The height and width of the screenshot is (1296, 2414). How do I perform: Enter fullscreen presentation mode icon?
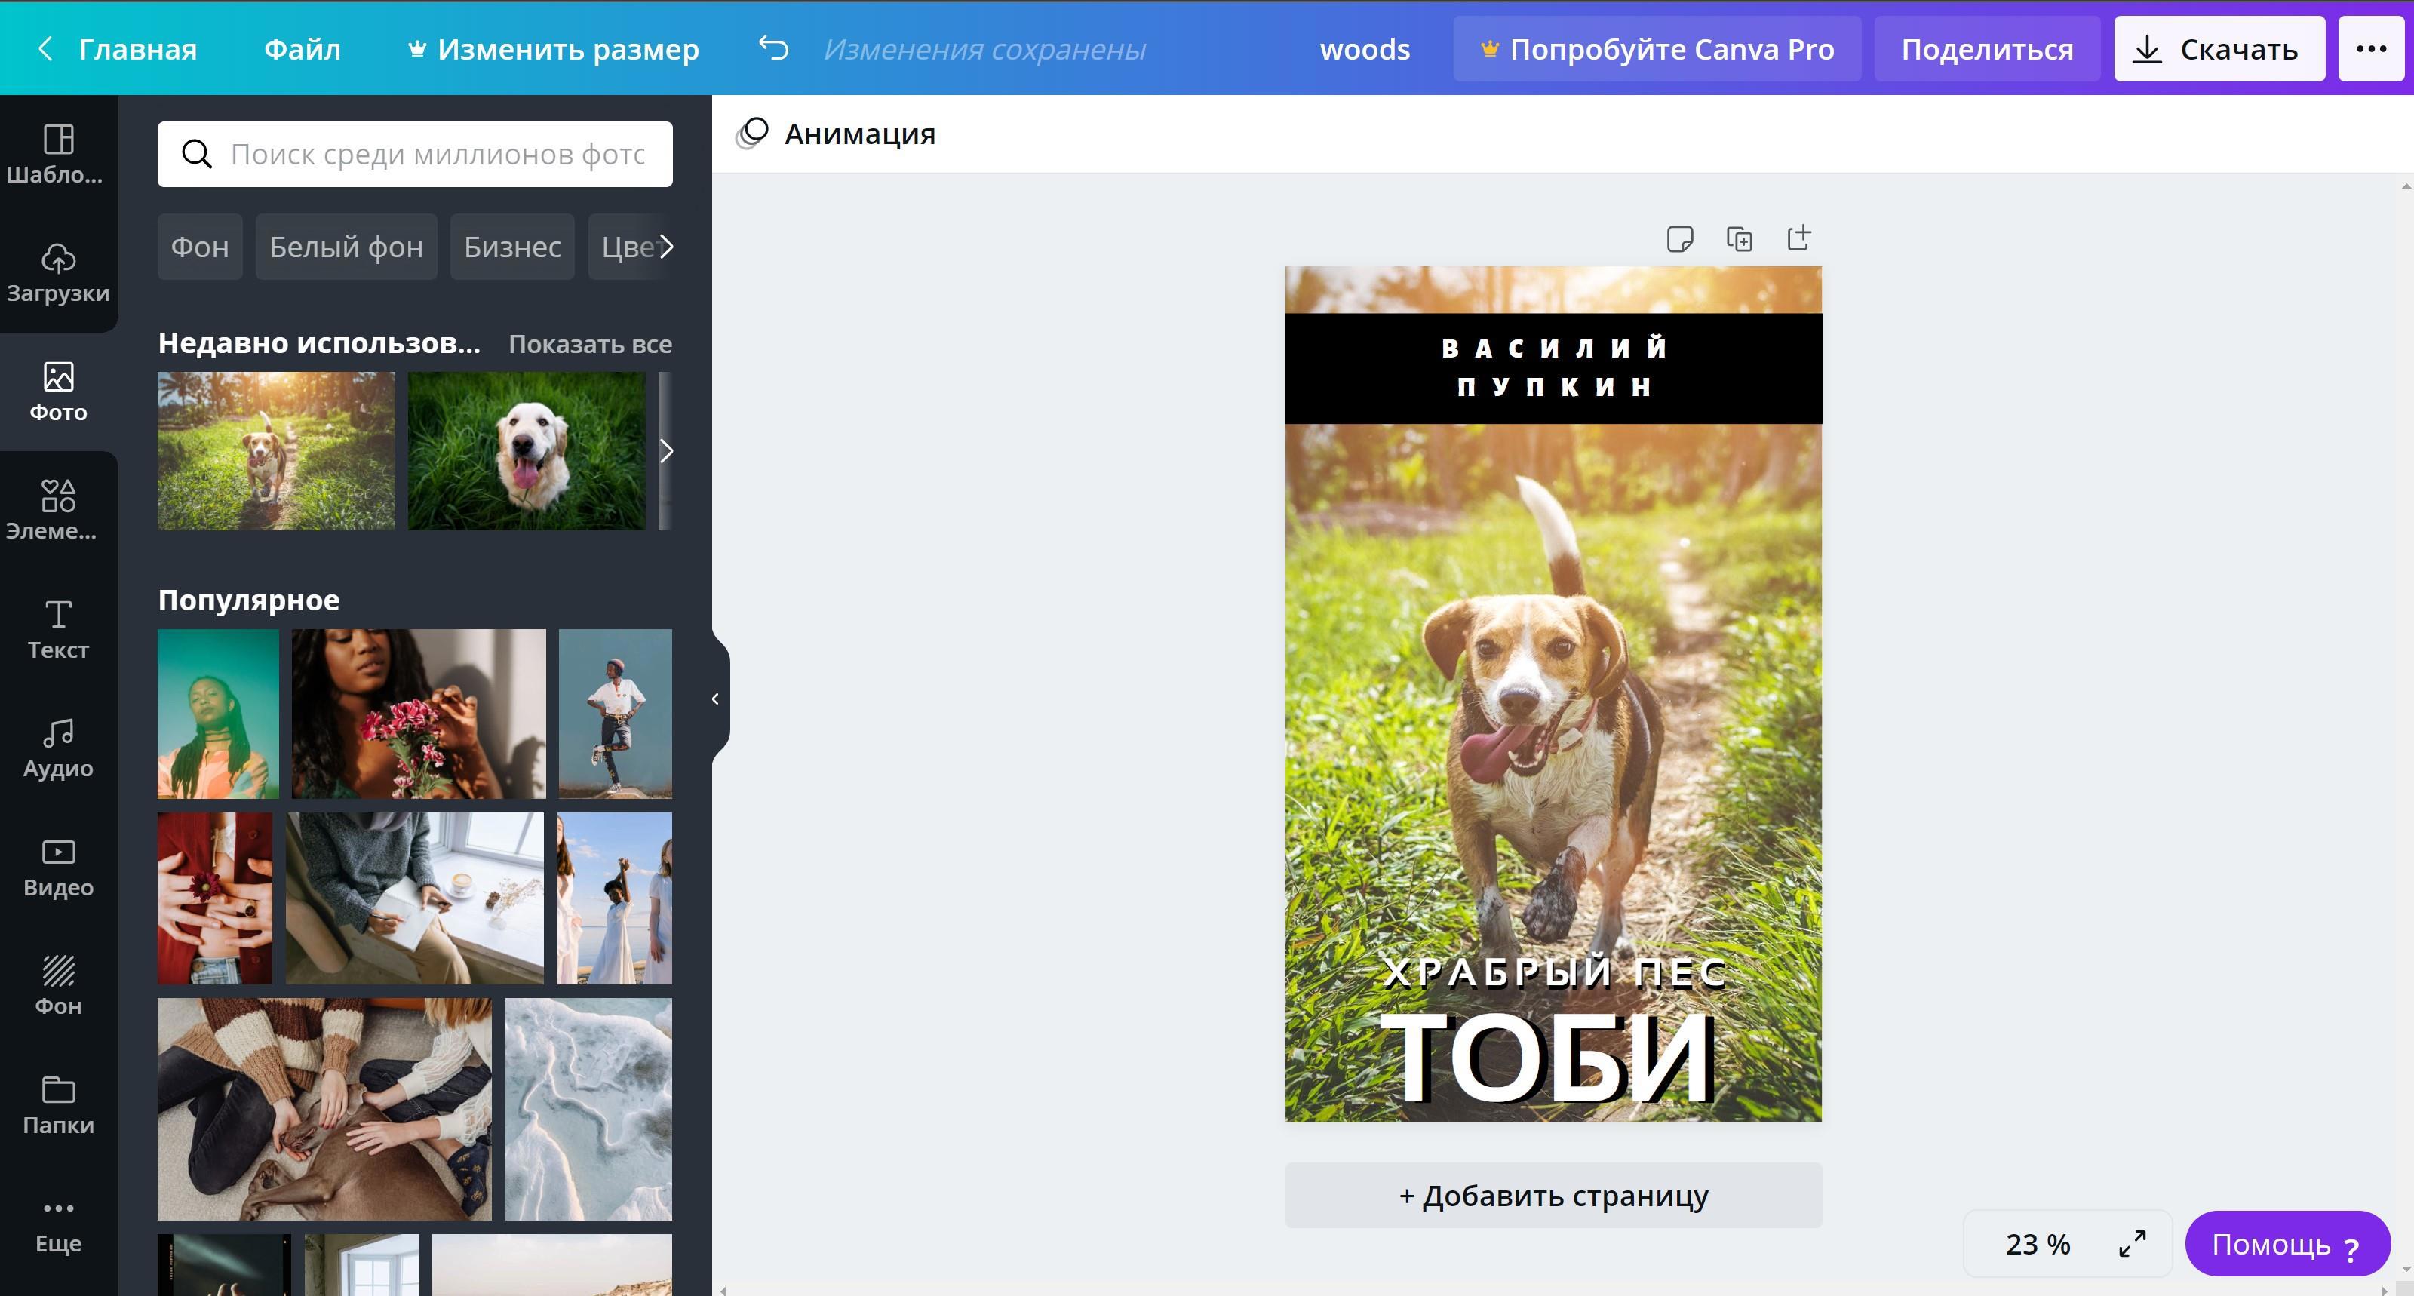[x=2132, y=1243]
